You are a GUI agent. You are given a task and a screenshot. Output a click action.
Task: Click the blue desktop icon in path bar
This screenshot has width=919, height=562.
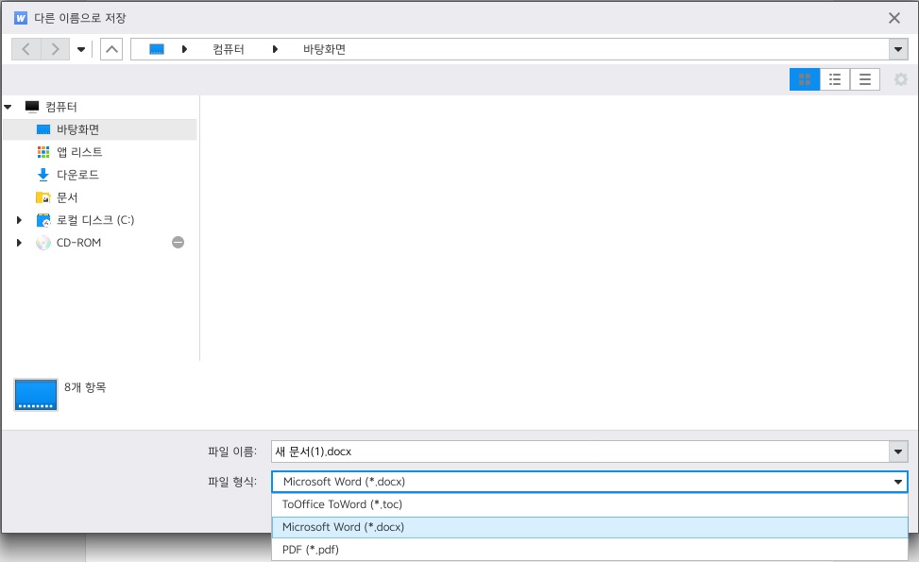[157, 49]
